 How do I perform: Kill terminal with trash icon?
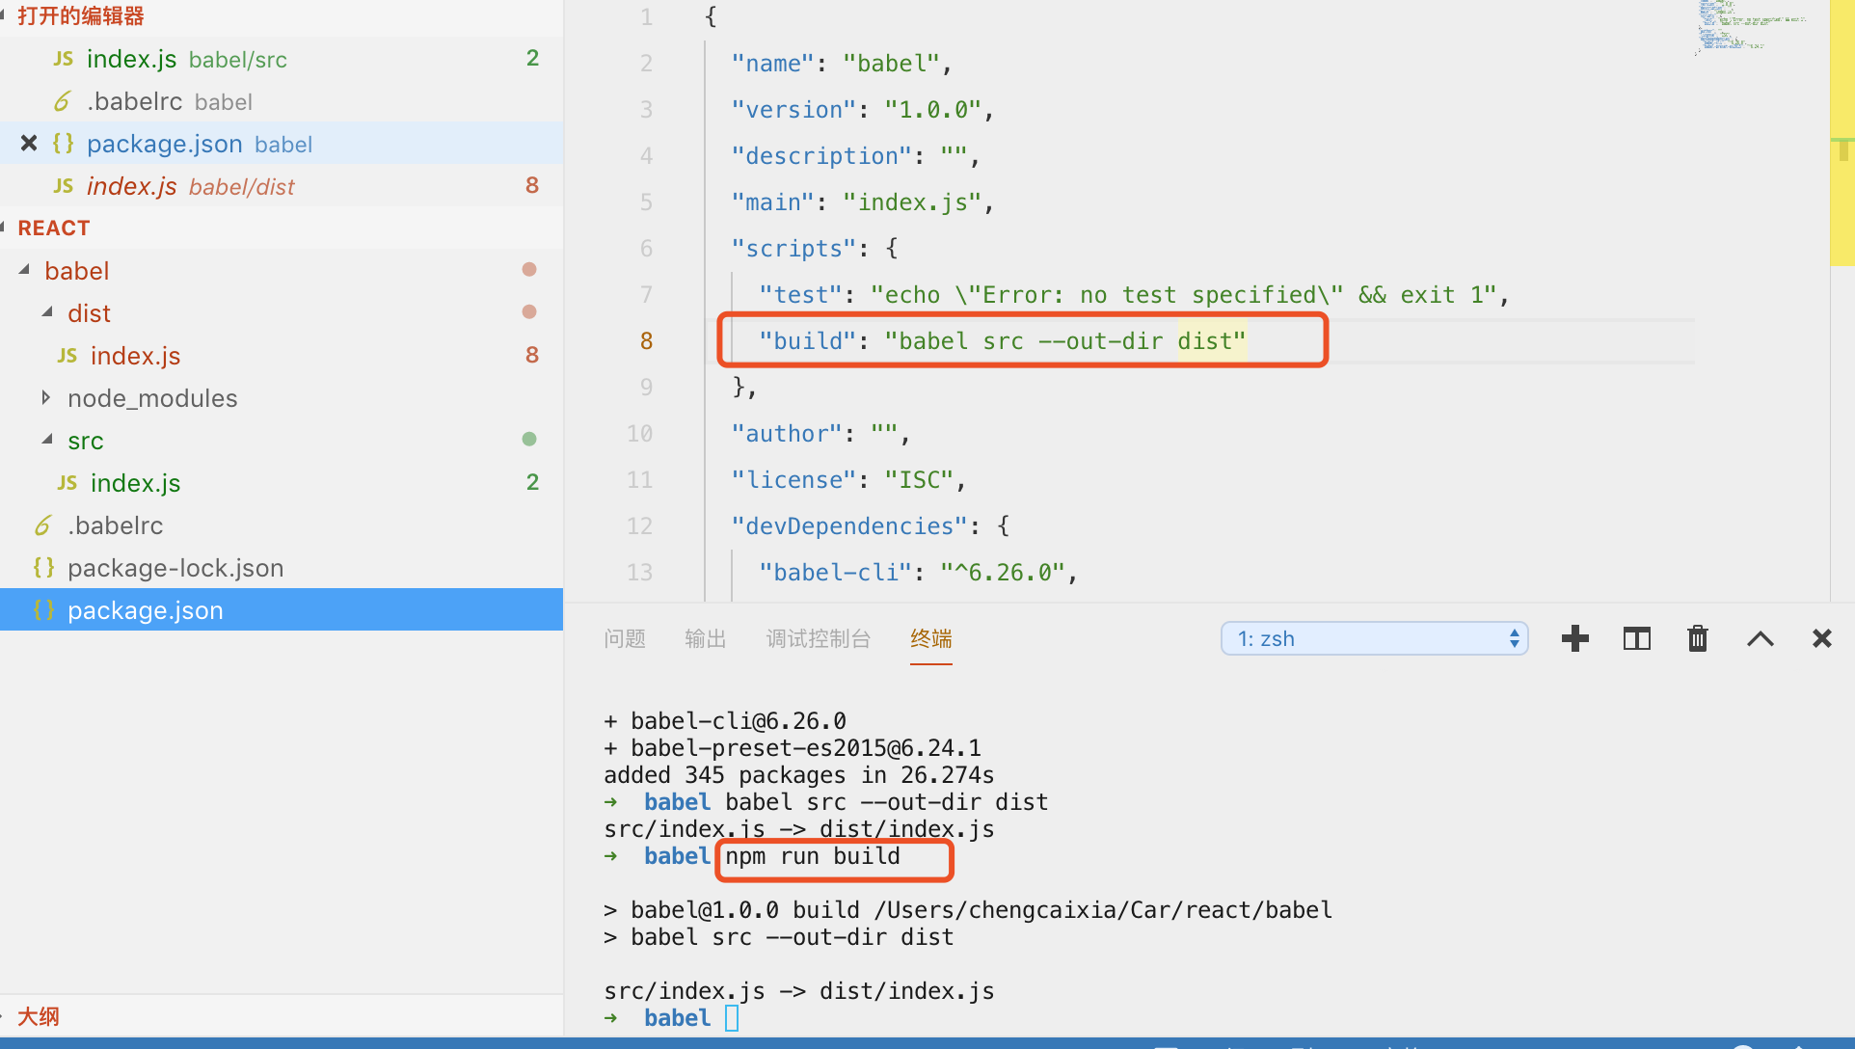pos(1698,638)
